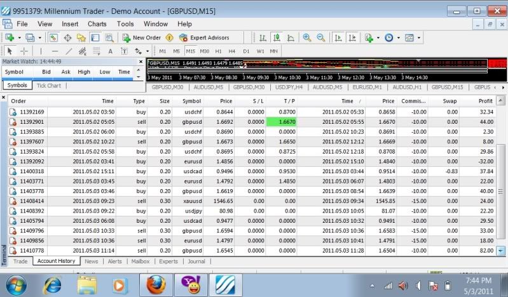The image size is (508, 297).
Task: Open the Tick Chart tab
Action: (x=49, y=86)
